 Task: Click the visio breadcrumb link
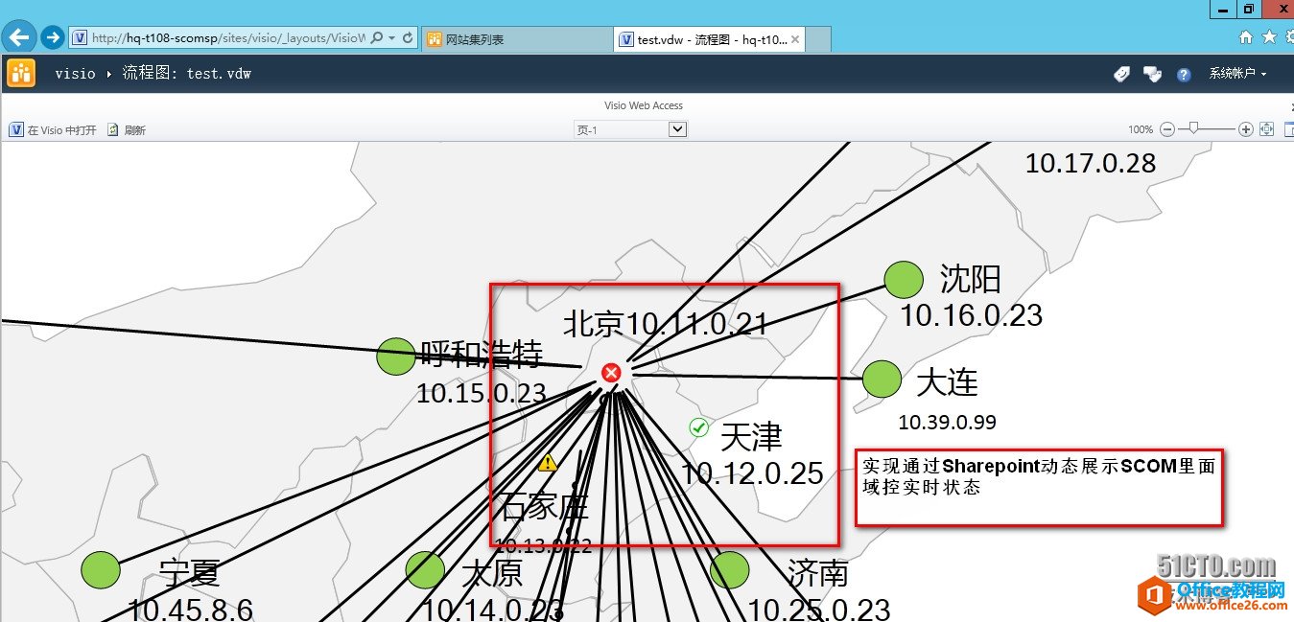pos(75,74)
